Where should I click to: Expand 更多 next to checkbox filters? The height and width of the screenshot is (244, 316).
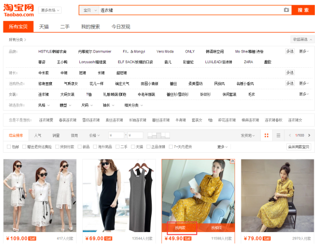coord(222,147)
